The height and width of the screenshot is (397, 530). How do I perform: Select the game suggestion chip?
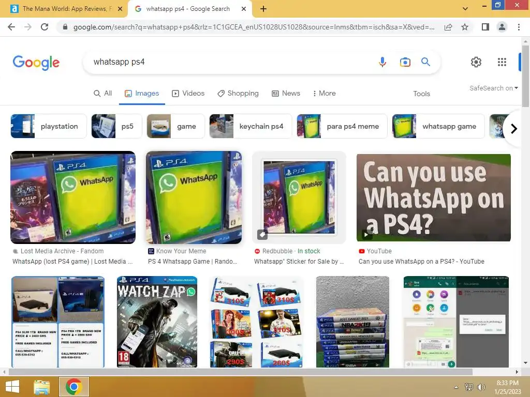[x=176, y=126]
